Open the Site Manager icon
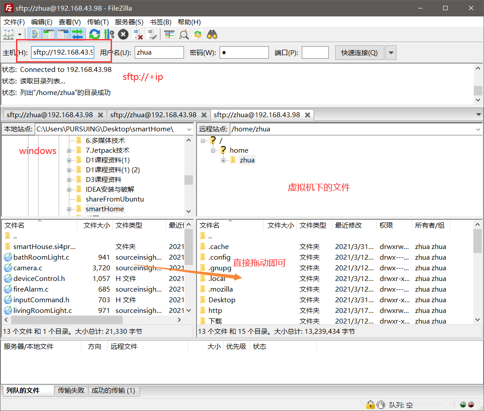The image size is (484, 411). [x=8, y=34]
